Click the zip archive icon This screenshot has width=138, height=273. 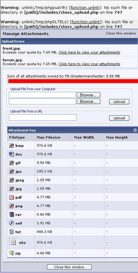pyautogui.click(x=11, y=253)
